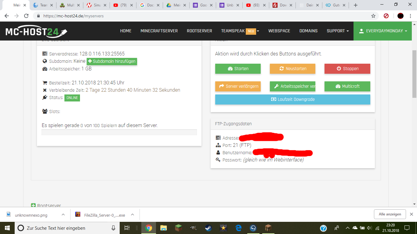Click the Laufzeit Downgrade button
Screen dimensions: 417x234
tap(292, 99)
